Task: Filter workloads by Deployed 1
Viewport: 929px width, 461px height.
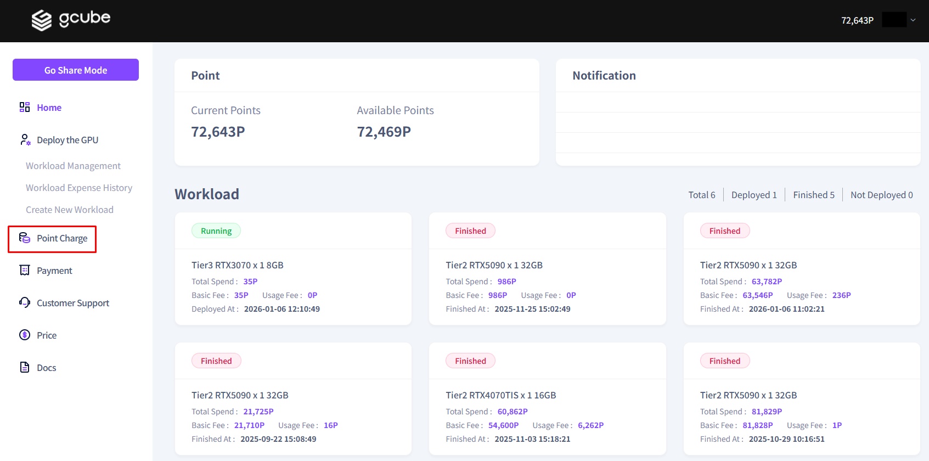Action: coord(754,195)
